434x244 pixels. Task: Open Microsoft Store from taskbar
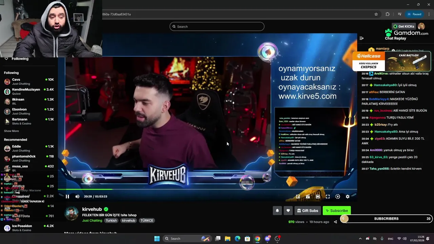click(248, 239)
